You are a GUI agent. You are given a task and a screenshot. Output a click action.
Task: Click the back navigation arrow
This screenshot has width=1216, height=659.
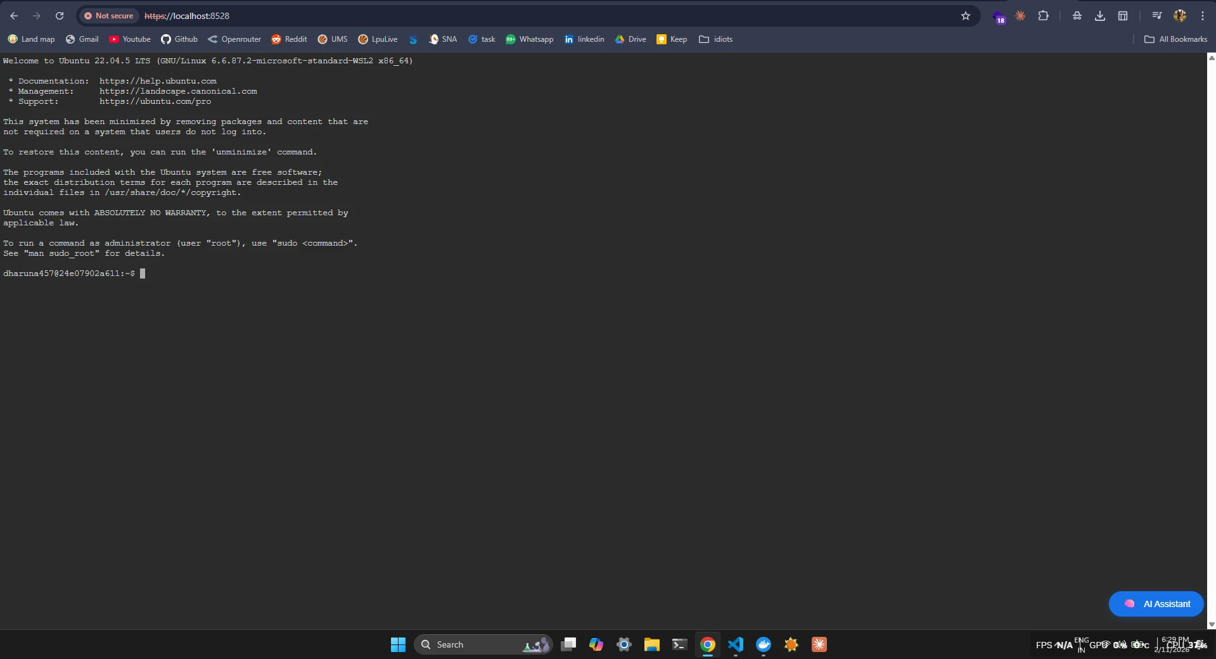point(14,16)
